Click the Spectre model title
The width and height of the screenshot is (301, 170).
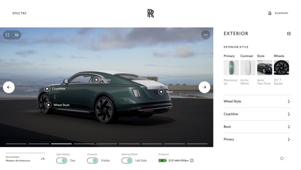point(20,13)
